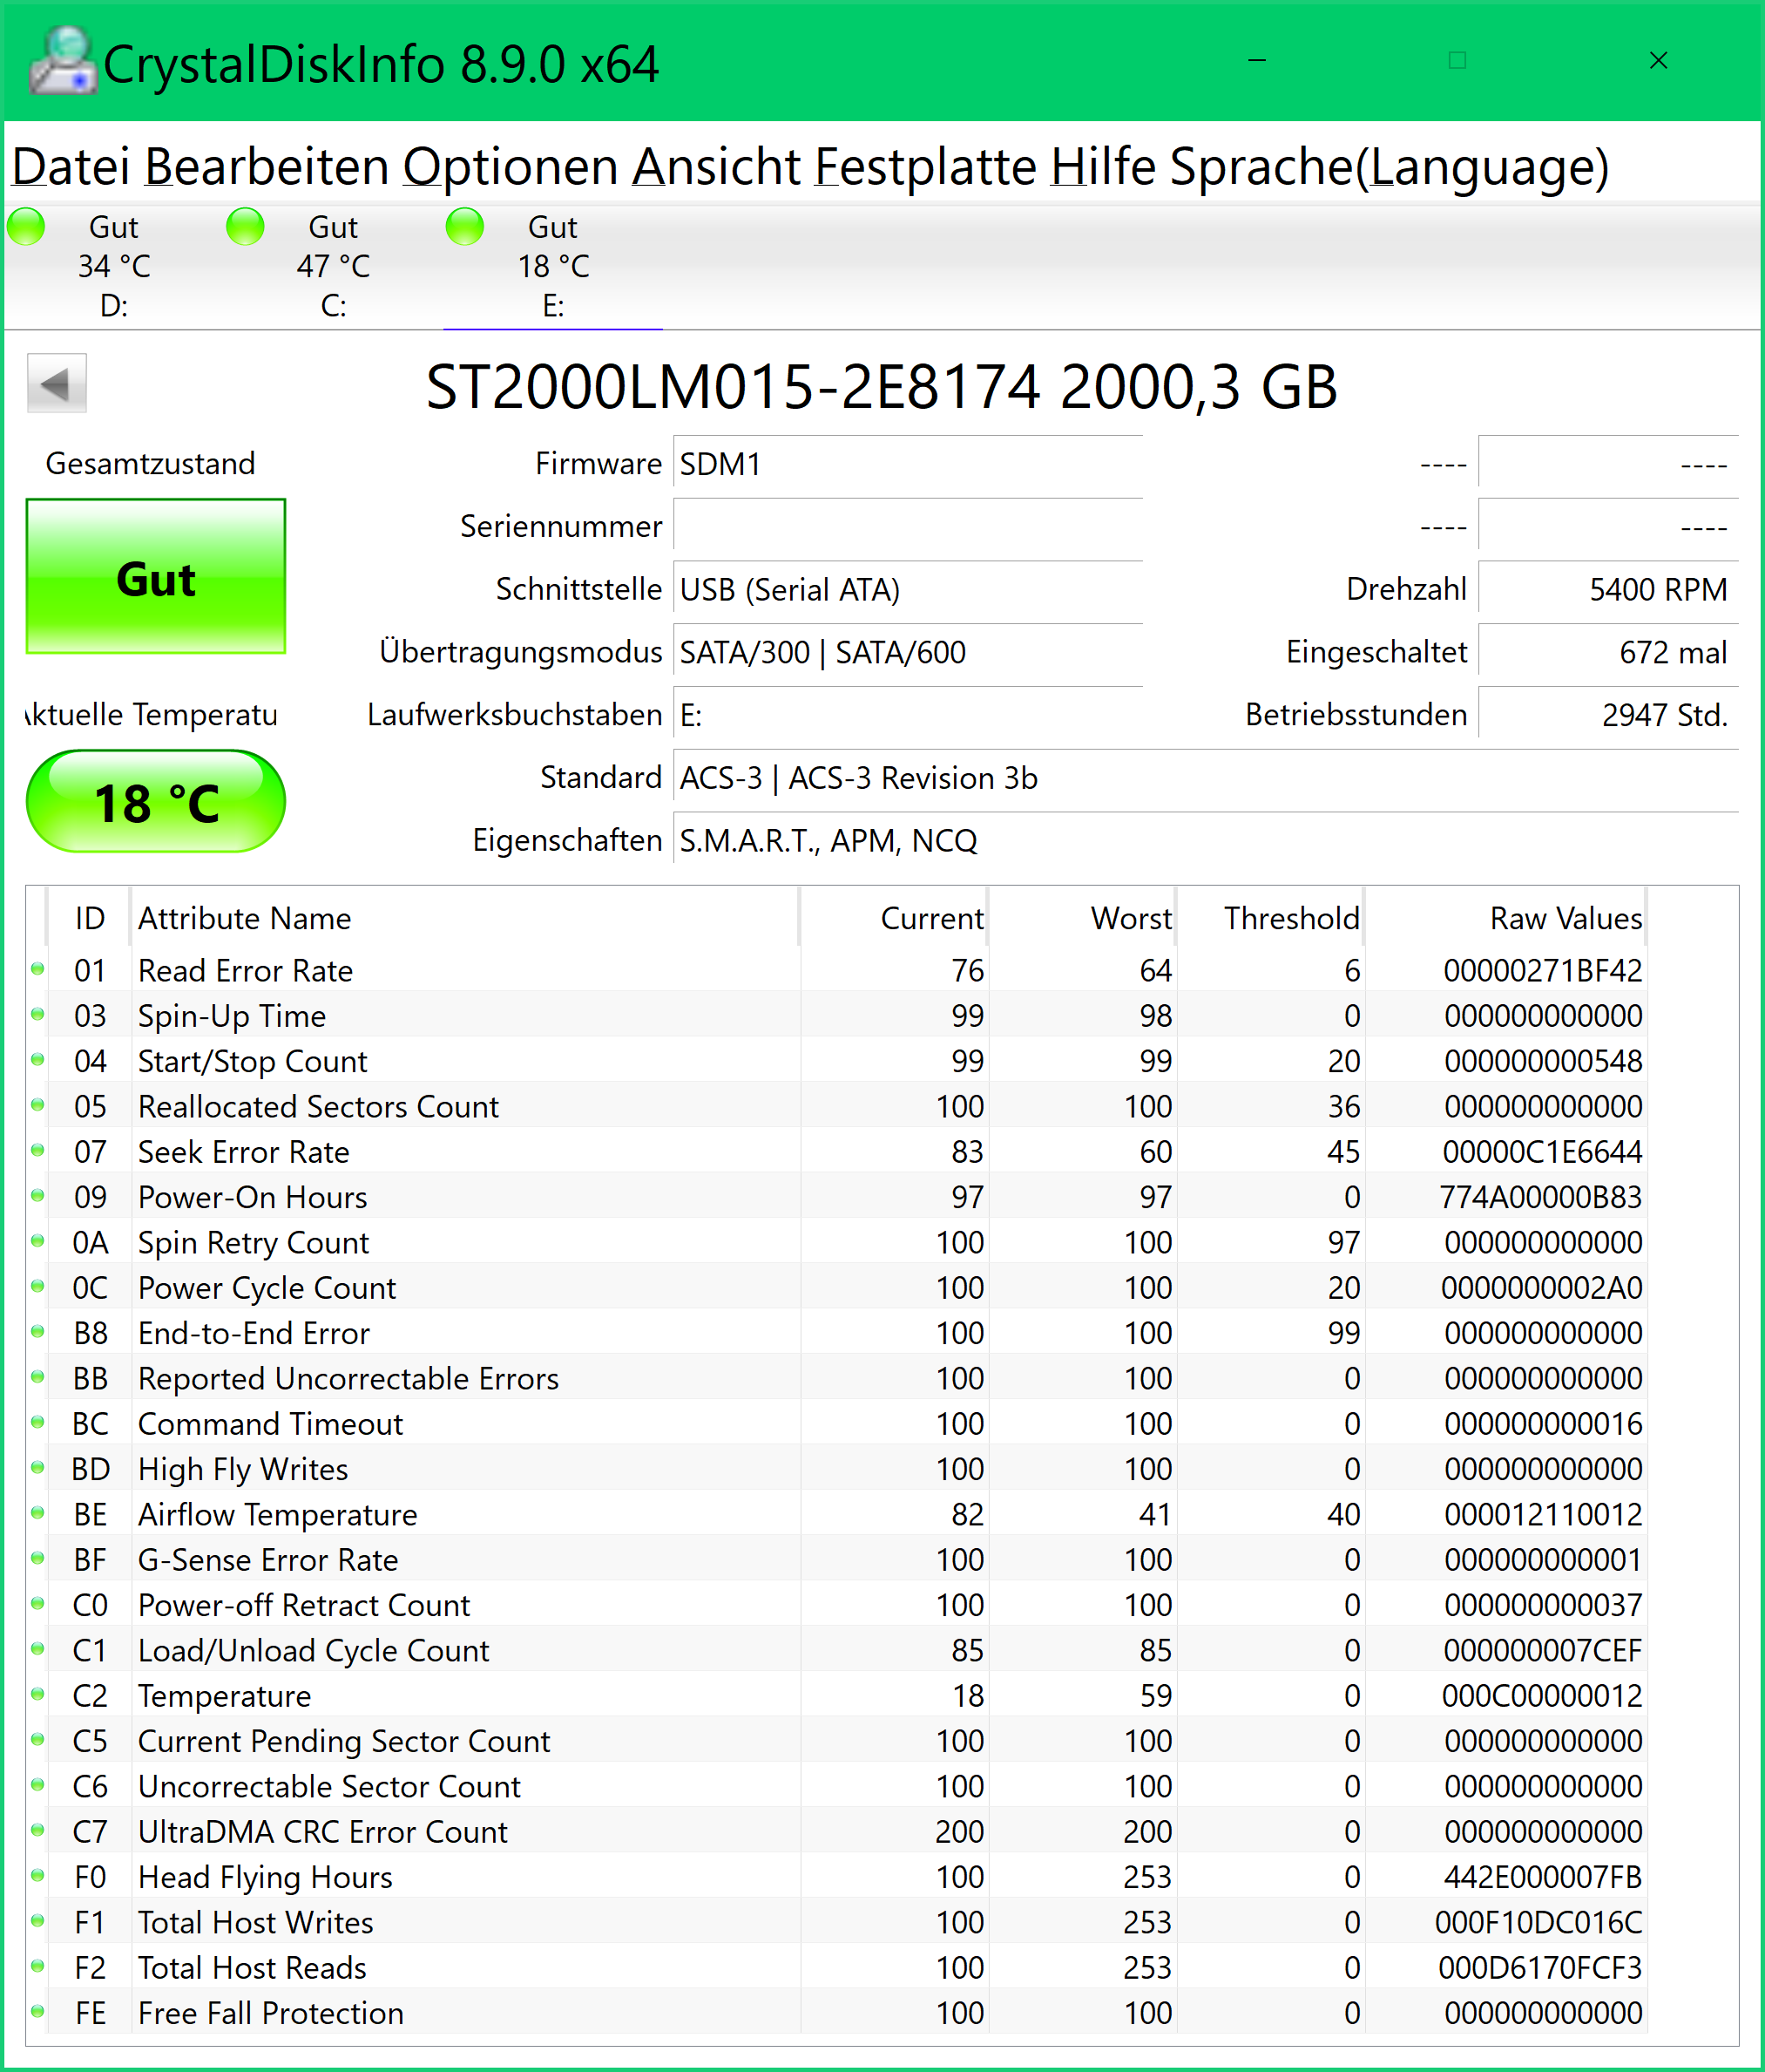Select the Reported Uncorrectable Errors row
Viewport: 1765px width, 2072px height.
tap(837, 1378)
